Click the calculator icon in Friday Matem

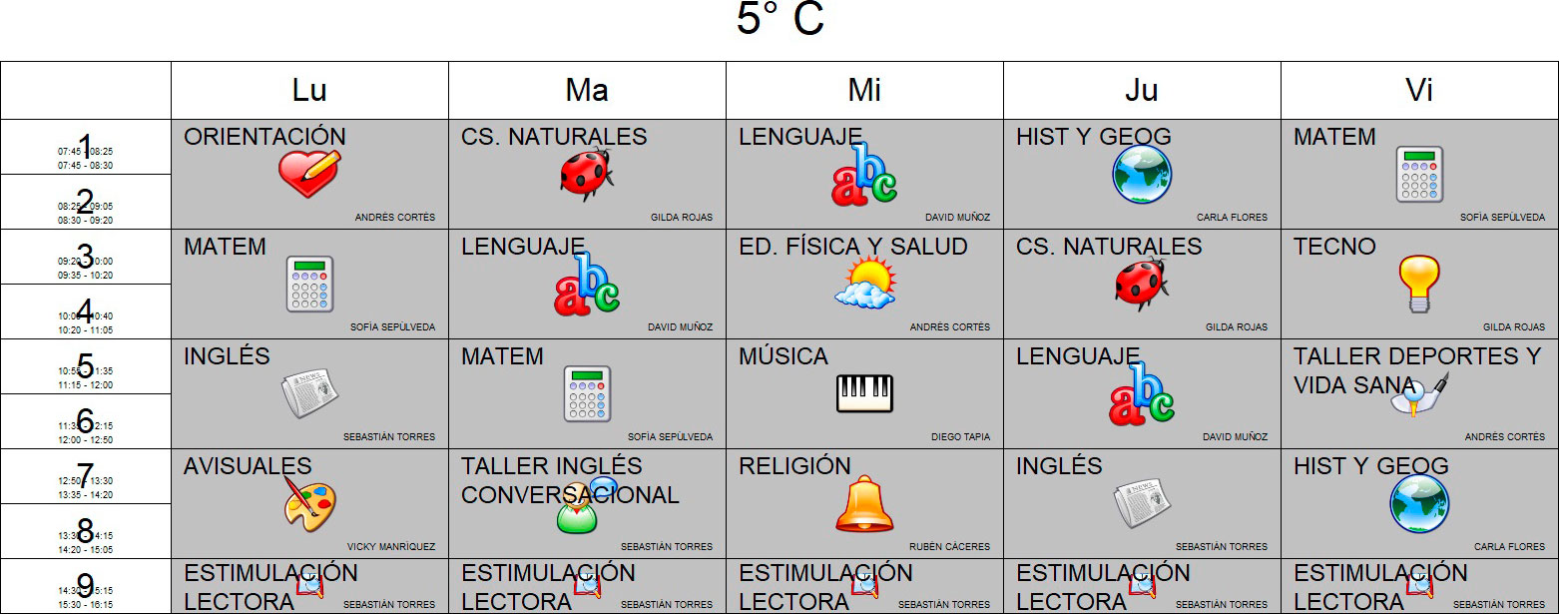[1419, 175]
